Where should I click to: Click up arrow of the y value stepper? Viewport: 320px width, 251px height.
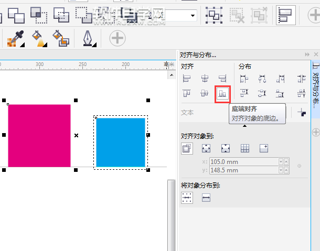[x=286, y=170]
